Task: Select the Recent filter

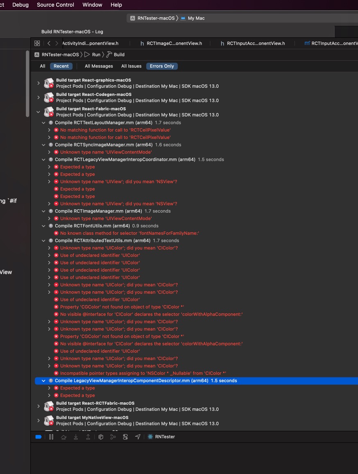Action: 61,66
